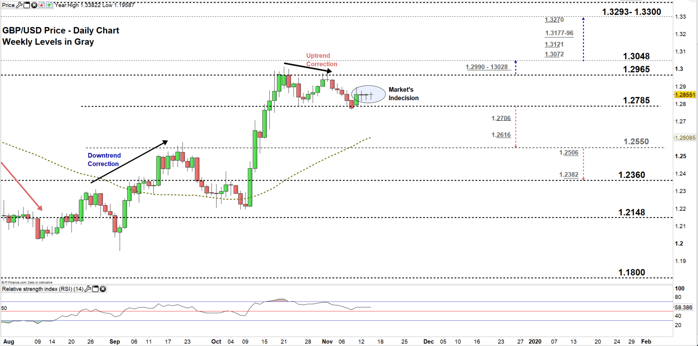Click the 1.2990 - 13028 target text

487,67
